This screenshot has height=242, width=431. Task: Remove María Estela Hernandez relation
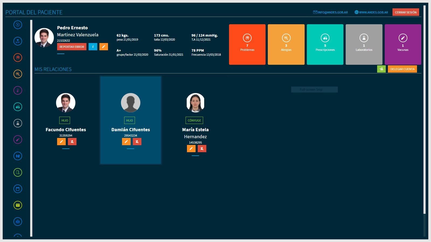pos(202,149)
